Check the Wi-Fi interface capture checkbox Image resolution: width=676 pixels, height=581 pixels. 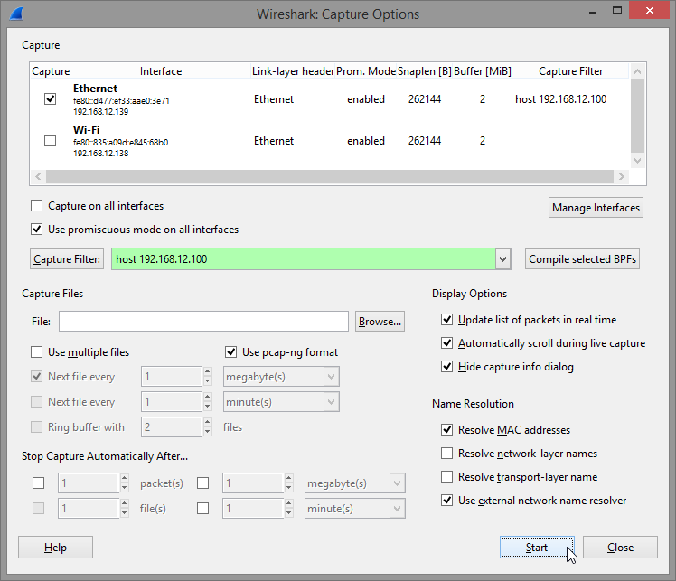click(50, 141)
